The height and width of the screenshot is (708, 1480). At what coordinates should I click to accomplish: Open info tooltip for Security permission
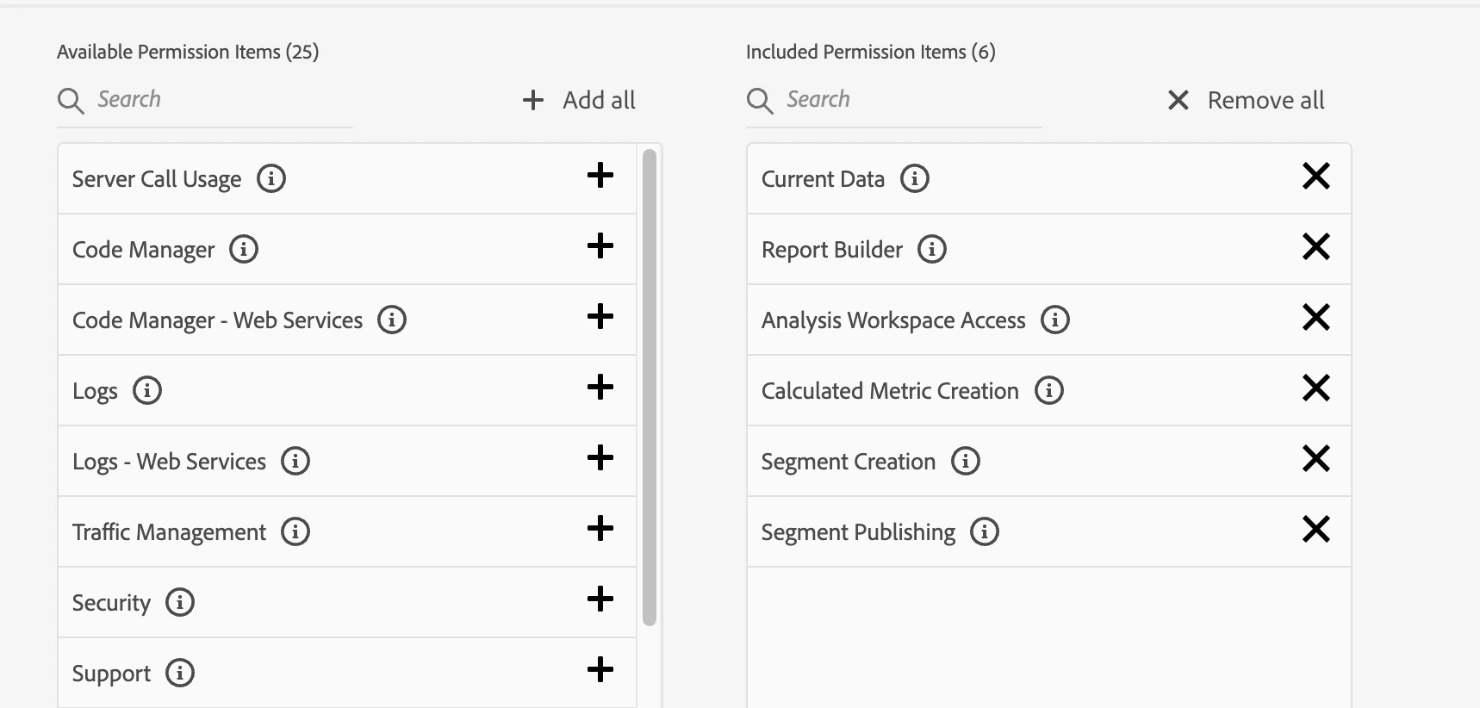coord(180,602)
